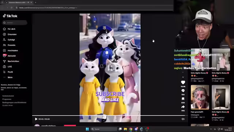Play the paused video
This screenshot has width=234, height=132.
36,119
